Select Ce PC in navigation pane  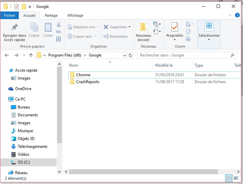click(x=20, y=99)
